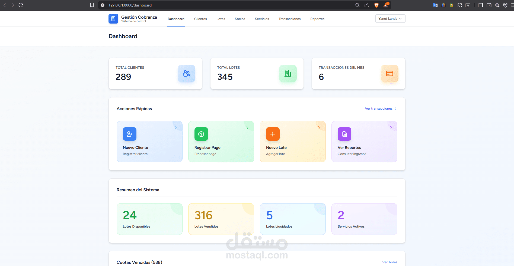This screenshot has width=514, height=266.
Task: Click the Nuevo Cliente card title
Action: pos(135,147)
